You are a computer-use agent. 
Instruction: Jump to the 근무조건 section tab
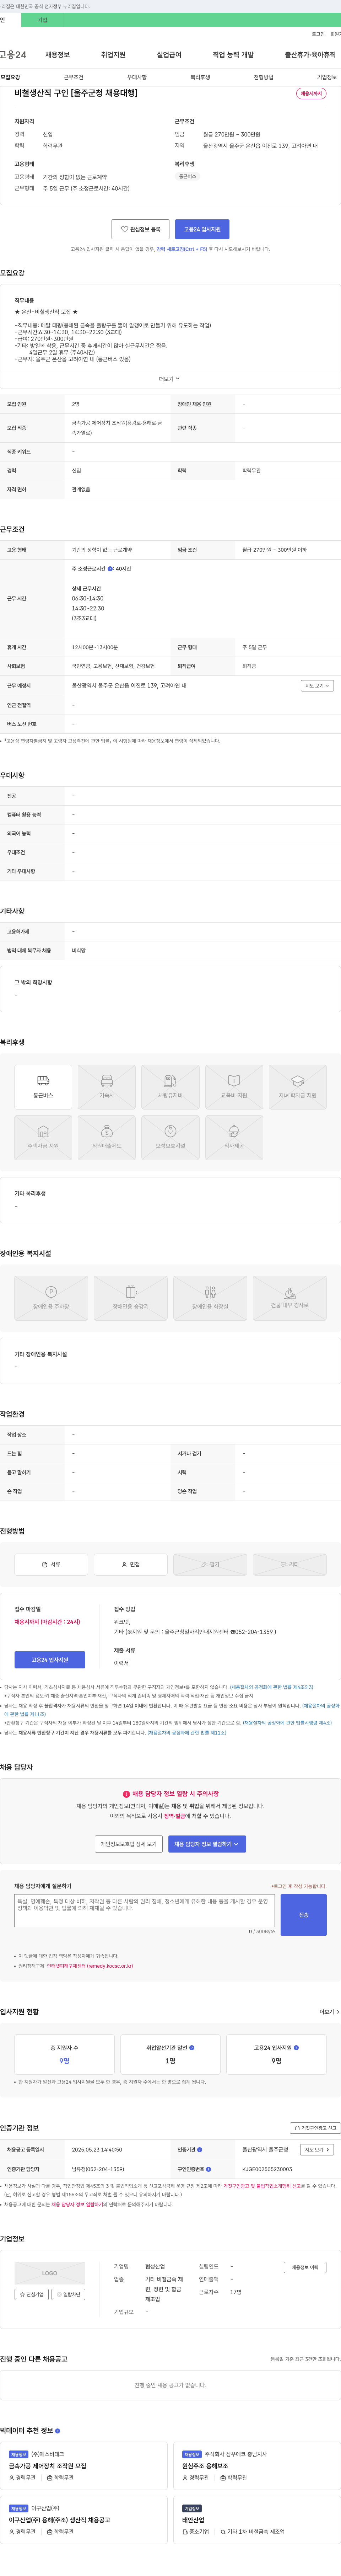[73, 77]
